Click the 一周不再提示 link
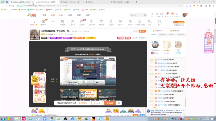 point(82,103)
